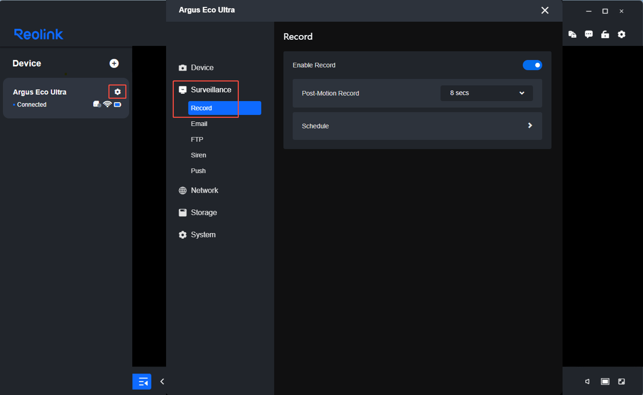Open Argus Eco Ultra device settings gear
643x395 pixels.
[118, 92]
